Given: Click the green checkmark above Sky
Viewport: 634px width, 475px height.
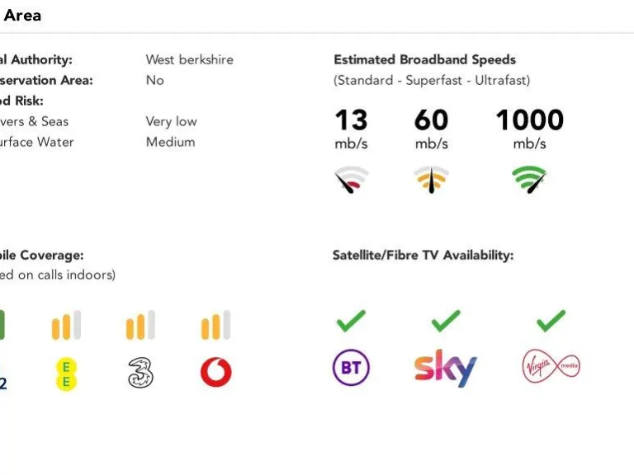Looking at the screenshot, I should point(446,321).
